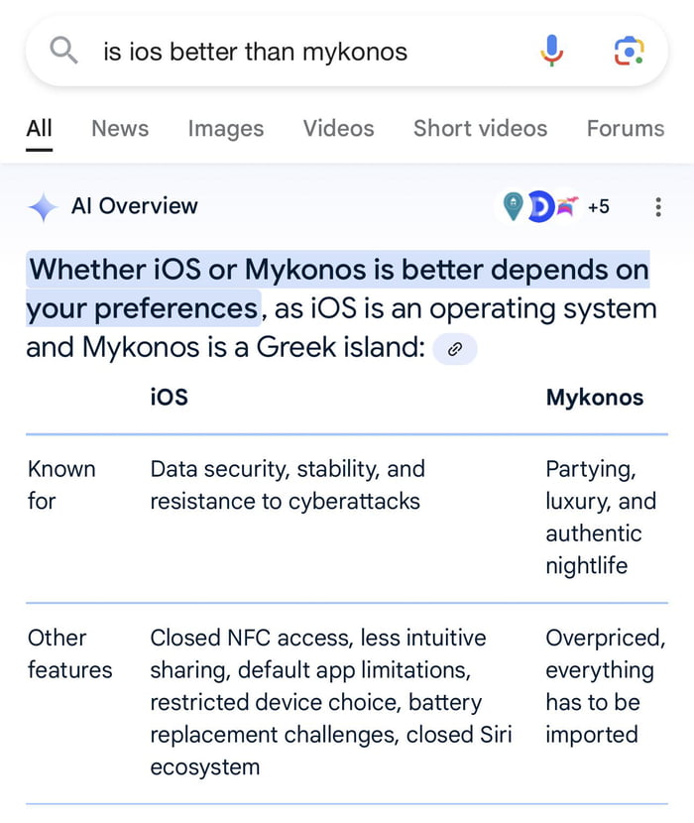Screen dimensions: 694x823
Task: Click the Mykonos column header
Action: pyautogui.click(x=595, y=398)
